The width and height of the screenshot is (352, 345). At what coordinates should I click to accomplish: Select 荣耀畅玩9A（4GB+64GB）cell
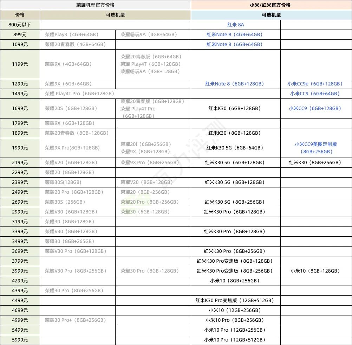(153, 34)
